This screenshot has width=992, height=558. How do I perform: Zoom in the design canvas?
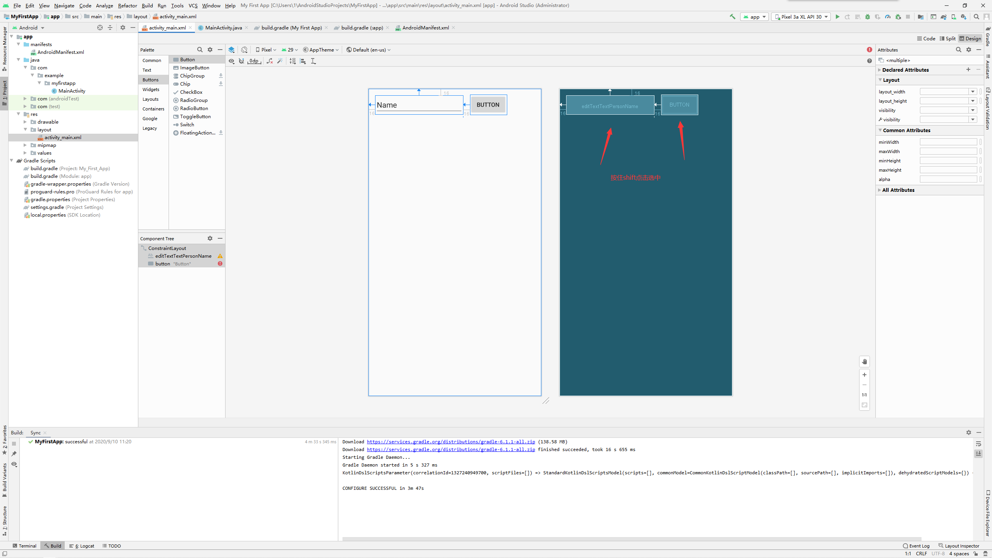point(865,375)
